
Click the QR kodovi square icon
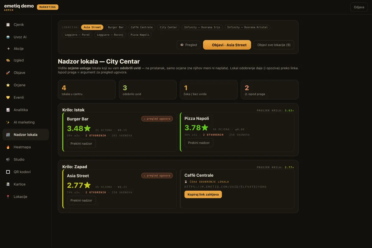[8, 172]
